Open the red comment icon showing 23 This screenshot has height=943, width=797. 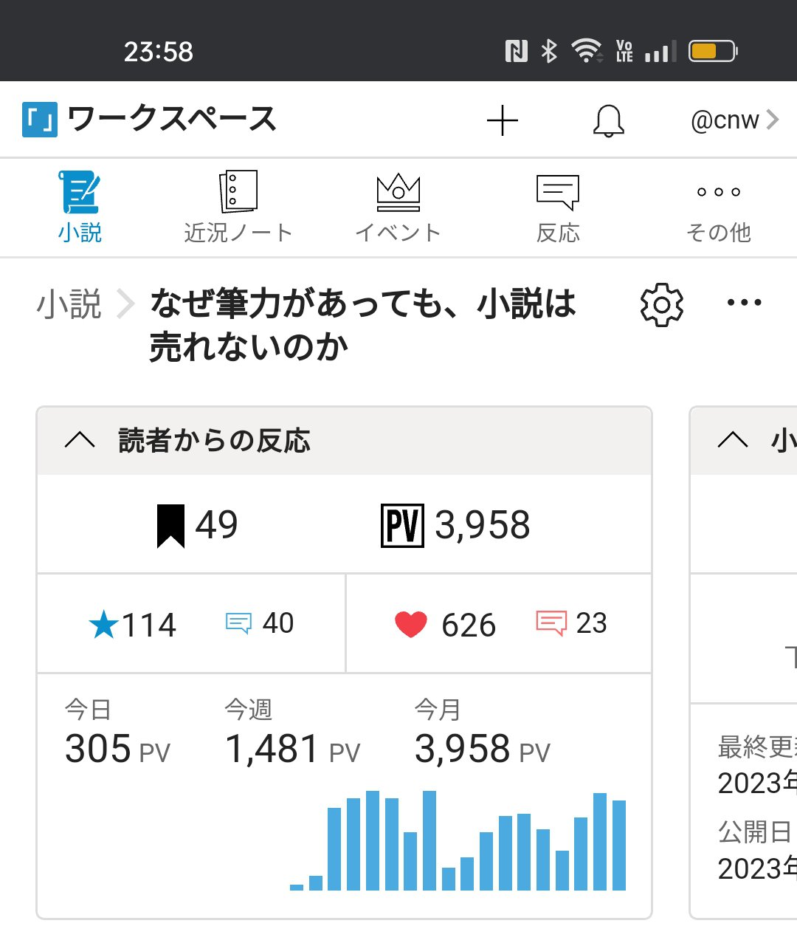[551, 624]
